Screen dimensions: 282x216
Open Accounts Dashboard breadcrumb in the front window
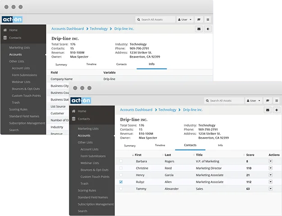pos(136,110)
